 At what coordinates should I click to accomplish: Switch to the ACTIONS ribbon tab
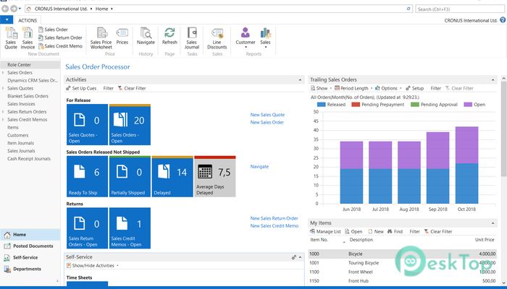pos(28,20)
